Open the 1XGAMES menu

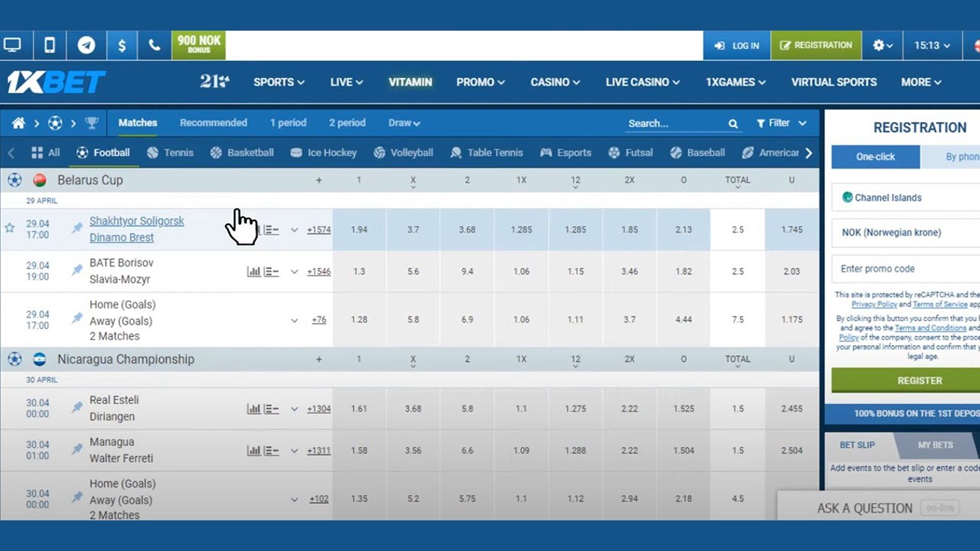[736, 82]
